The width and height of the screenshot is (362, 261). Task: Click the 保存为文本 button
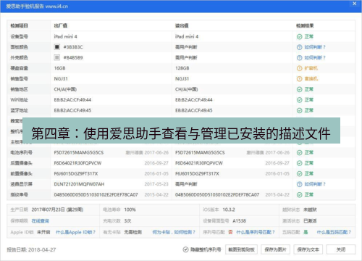tap(308, 249)
